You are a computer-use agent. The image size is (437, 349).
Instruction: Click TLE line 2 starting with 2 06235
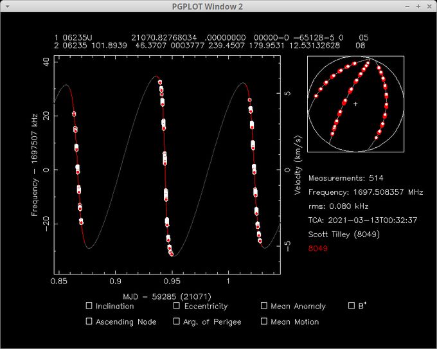tap(210, 45)
